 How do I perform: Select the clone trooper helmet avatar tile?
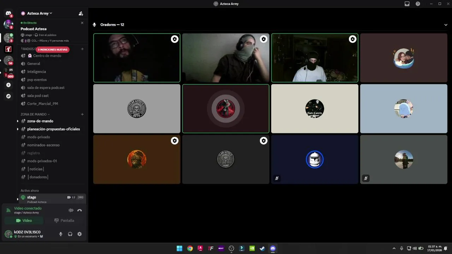coord(315,159)
